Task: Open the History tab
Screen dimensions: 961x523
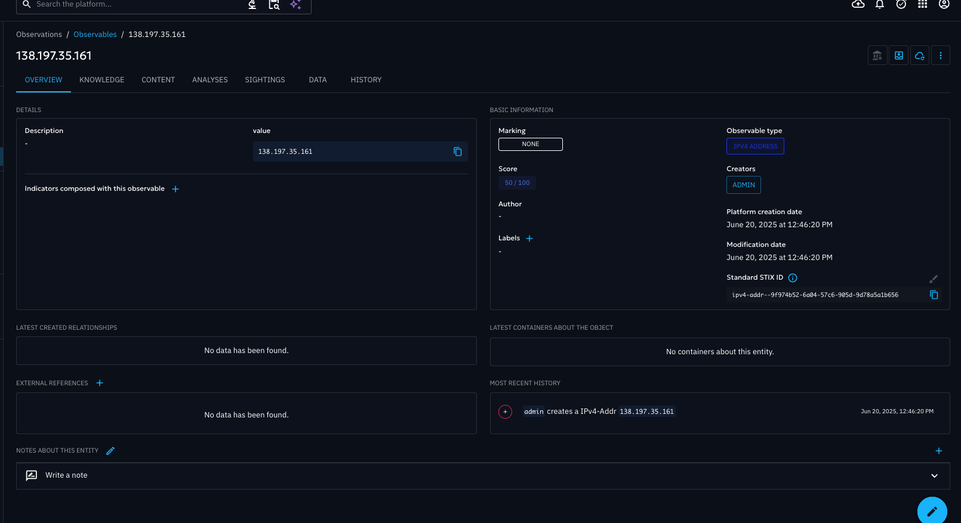Action: (x=366, y=80)
